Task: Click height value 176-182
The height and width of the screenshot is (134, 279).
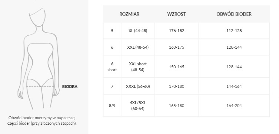Action: [x=176, y=31]
